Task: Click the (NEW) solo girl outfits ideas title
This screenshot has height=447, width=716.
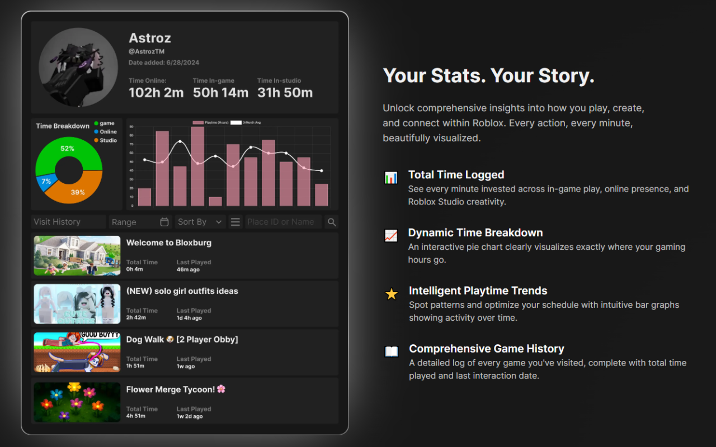Action: [182, 291]
